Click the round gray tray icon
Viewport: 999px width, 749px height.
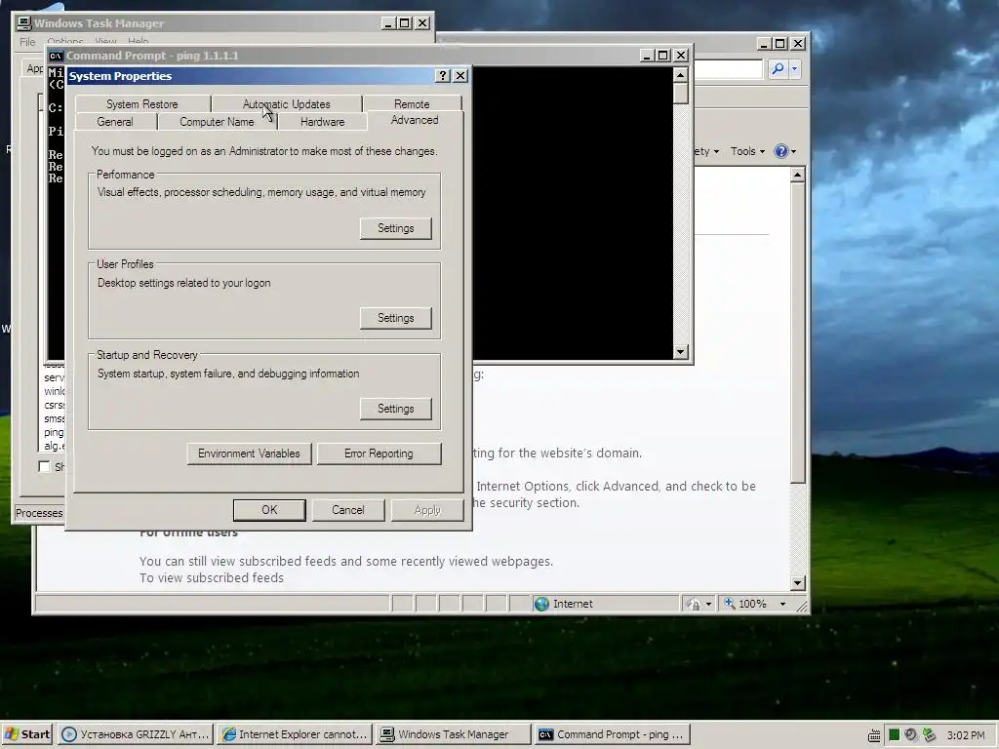(x=911, y=735)
